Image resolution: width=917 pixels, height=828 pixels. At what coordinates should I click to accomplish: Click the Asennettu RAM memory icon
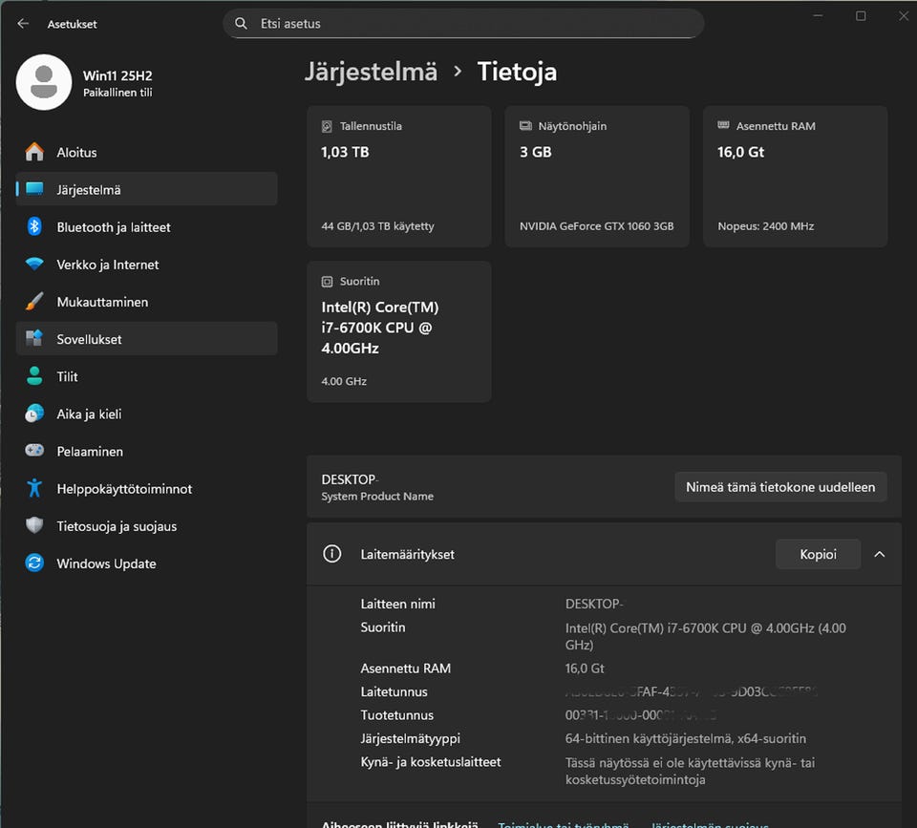pyautogui.click(x=723, y=125)
